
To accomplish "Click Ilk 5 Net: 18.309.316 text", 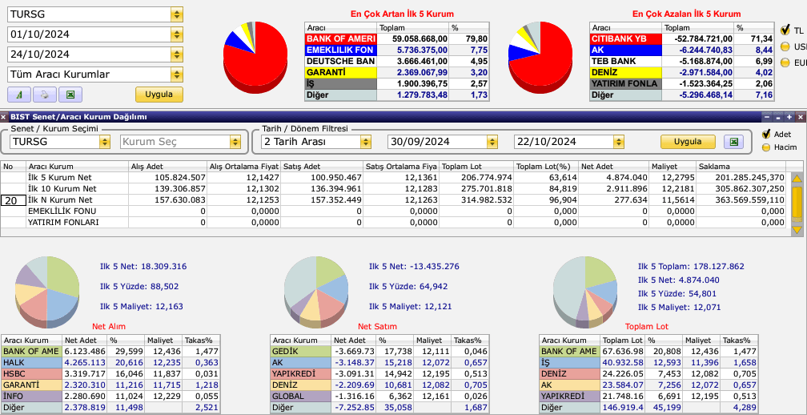I will pos(143,267).
